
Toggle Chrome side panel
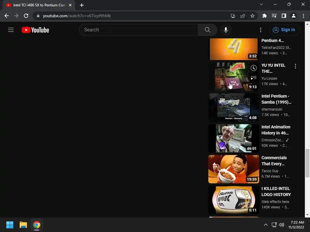click(284, 16)
